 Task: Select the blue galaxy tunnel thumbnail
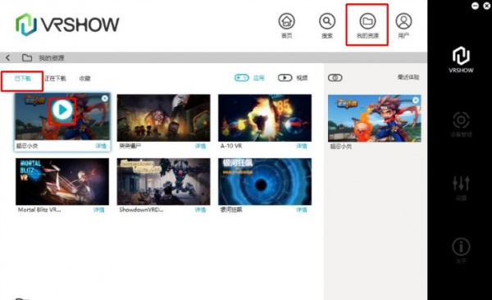pyautogui.click(x=265, y=182)
